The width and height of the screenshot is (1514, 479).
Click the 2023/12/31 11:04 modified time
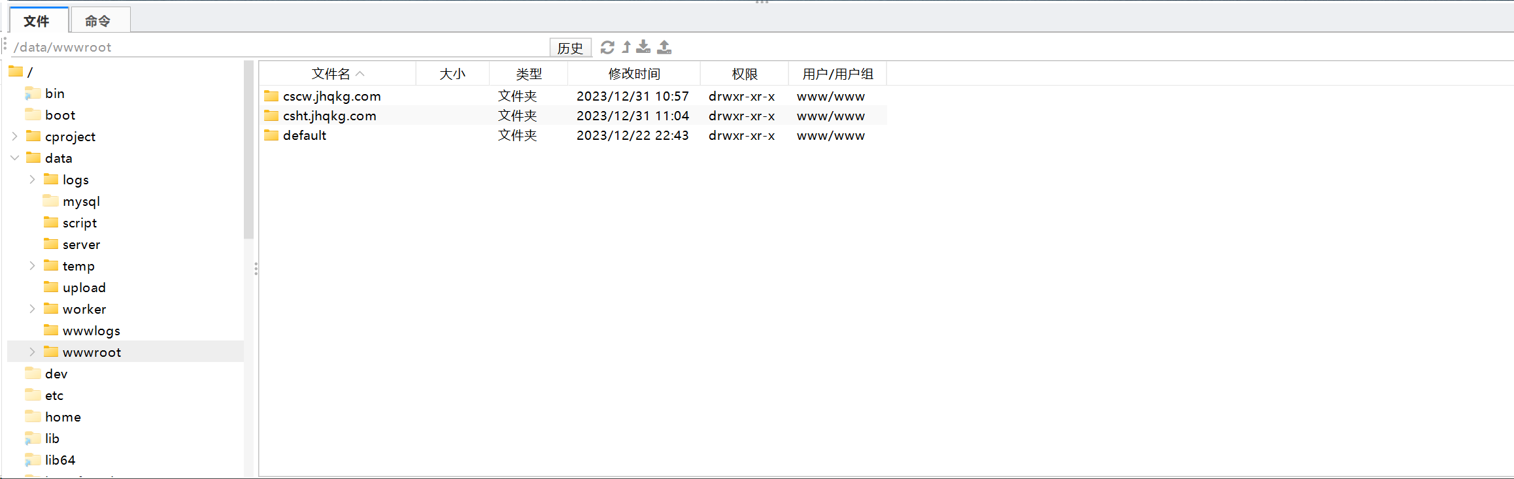[633, 116]
